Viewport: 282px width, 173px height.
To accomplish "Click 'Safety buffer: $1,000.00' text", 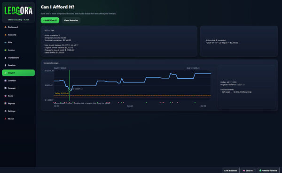I will [x=55, y=53].
